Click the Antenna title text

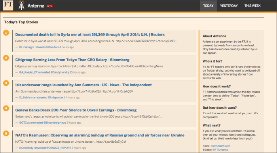(x=36, y=6)
